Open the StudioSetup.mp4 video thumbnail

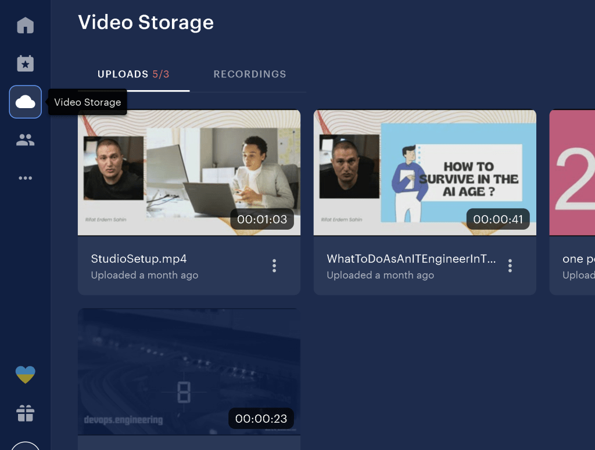[189, 173]
